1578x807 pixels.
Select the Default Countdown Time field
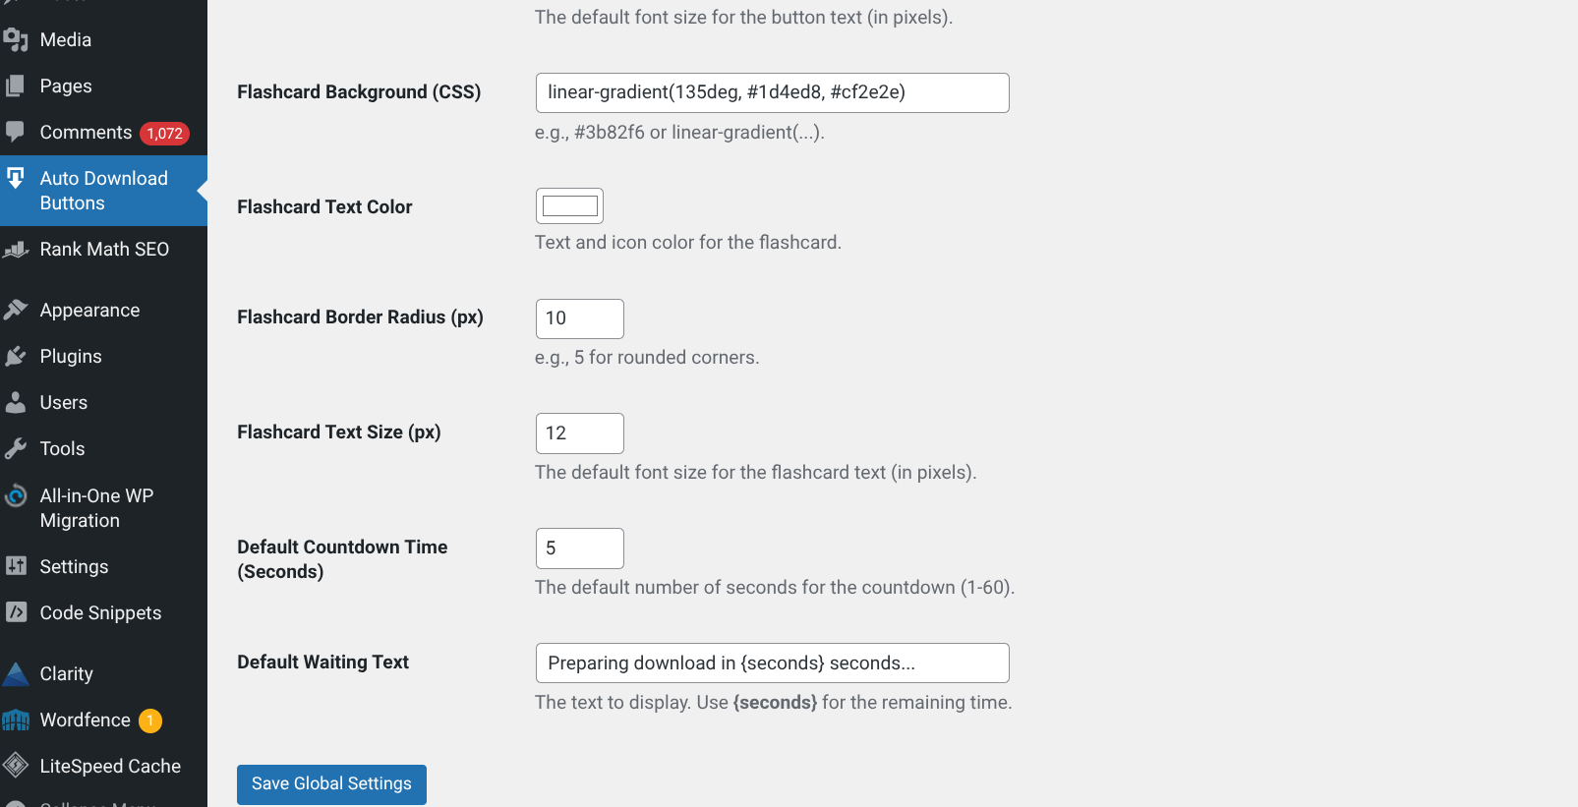[579, 548]
